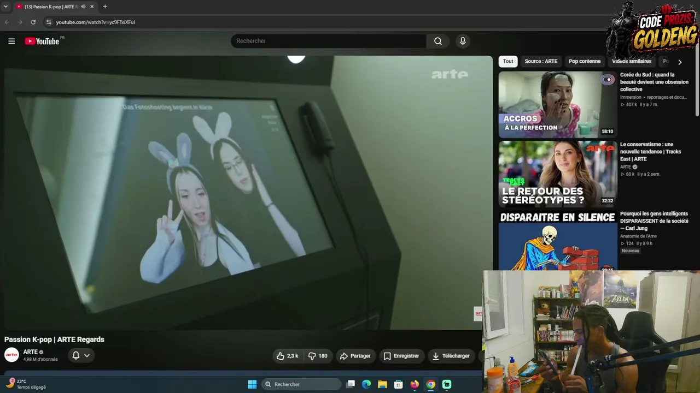Select the "Tout" filter chip
The height and width of the screenshot is (393, 700).
[508, 61]
